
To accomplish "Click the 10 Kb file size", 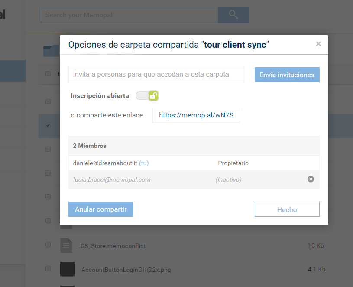I will coord(316,245).
